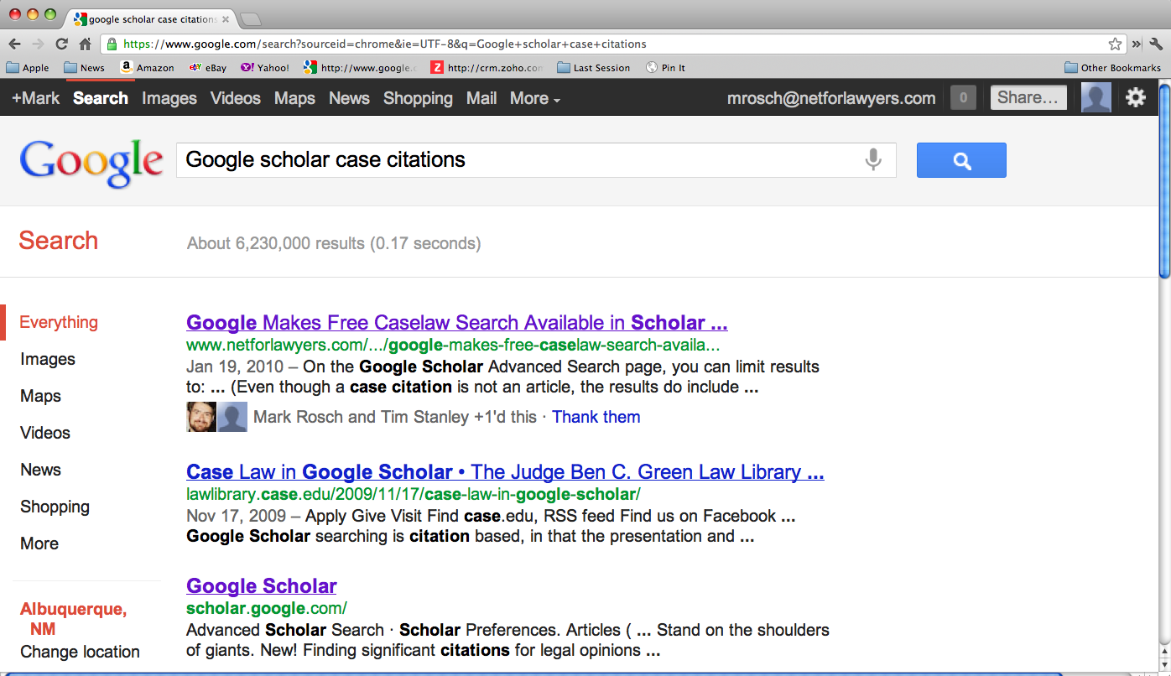Open Shopping in the Google bar
This screenshot has height=676, width=1171.
point(418,98)
